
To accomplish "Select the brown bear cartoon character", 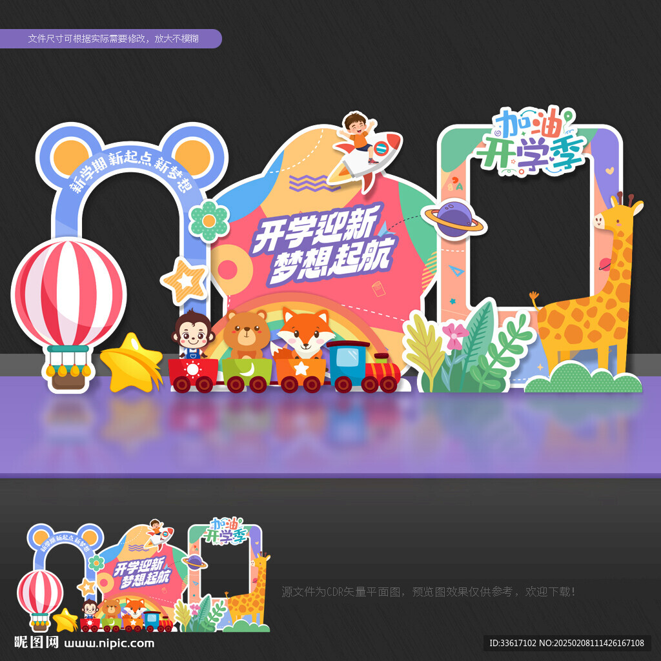I will 247,335.
